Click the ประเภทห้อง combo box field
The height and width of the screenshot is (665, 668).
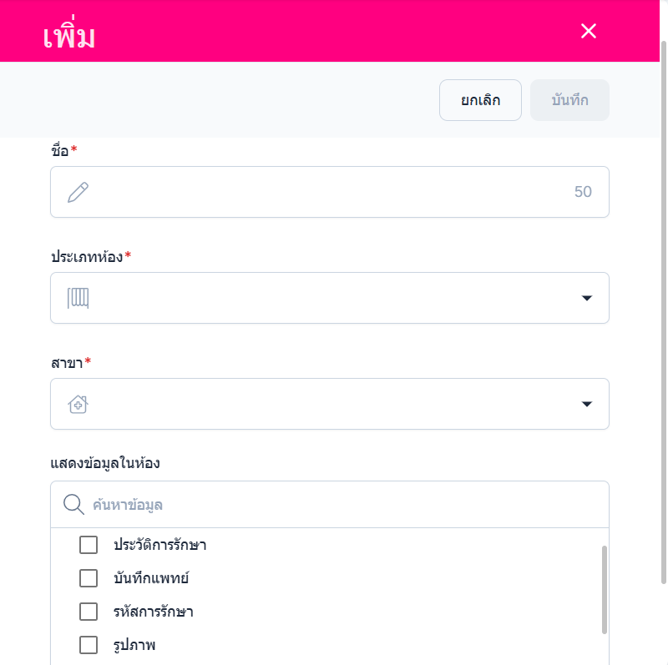point(330,298)
